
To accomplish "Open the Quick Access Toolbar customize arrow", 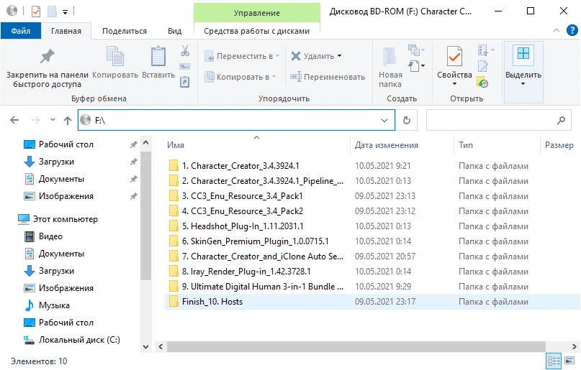I will [66, 12].
